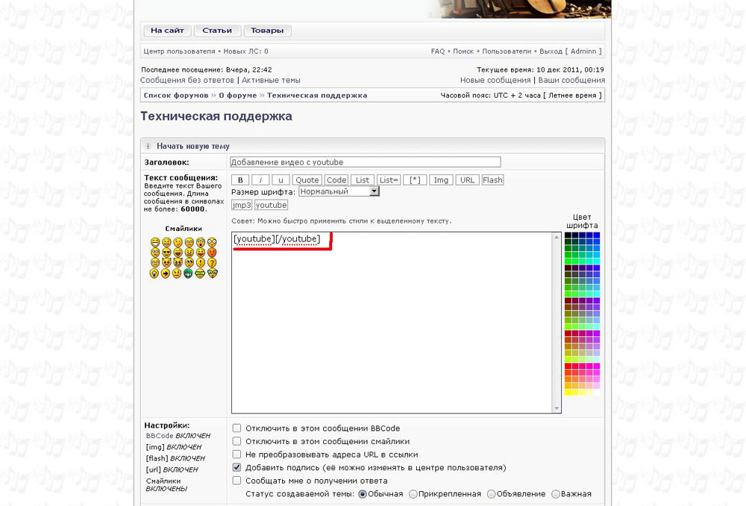Click the 'Заголовок' subject input field

[x=365, y=162]
